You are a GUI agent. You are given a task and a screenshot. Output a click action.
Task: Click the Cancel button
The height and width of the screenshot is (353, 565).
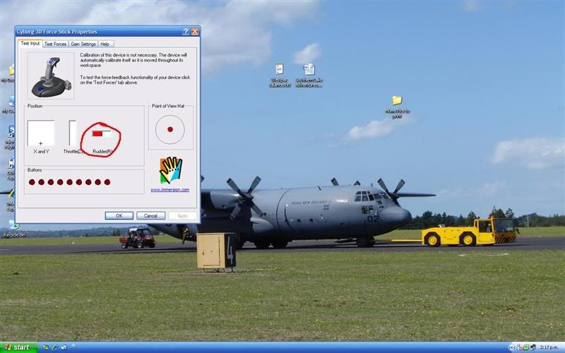click(x=150, y=215)
